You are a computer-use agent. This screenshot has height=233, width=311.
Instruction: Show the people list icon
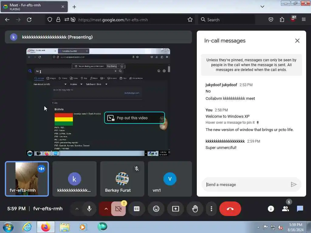click(285, 209)
